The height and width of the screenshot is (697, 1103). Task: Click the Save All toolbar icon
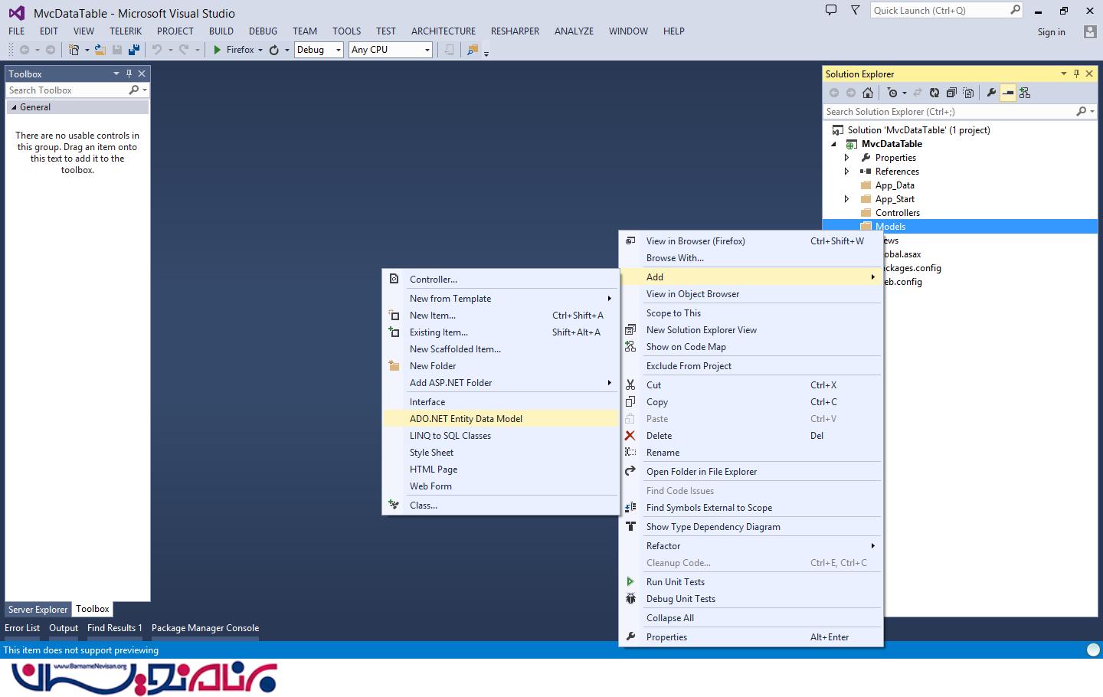pos(134,50)
